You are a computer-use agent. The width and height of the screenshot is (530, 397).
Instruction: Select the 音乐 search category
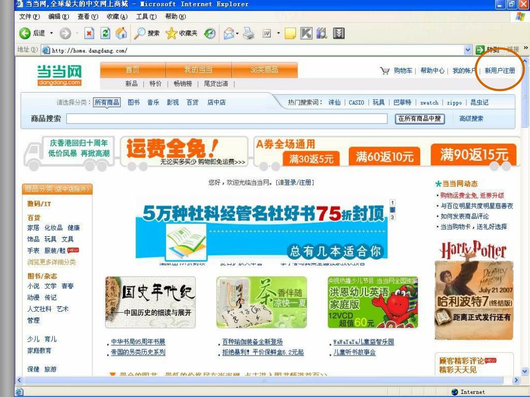click(x=153, y=102)
